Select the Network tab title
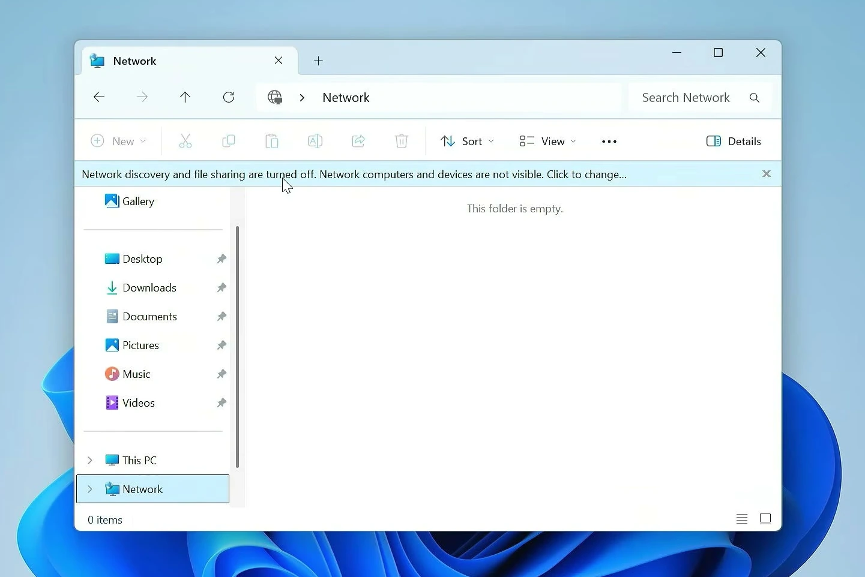The width and height of the screenshot is (865, 577). coord(134,61)
